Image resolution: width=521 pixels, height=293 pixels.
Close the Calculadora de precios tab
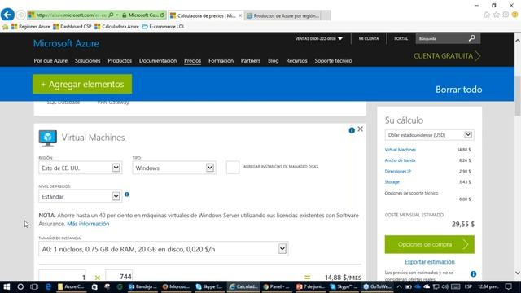pos(240,15)
